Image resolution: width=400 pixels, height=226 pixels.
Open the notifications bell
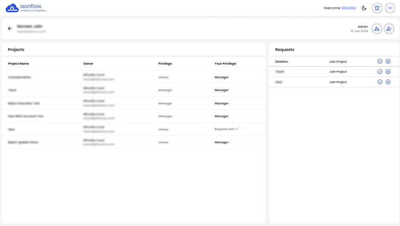point(377,8)
